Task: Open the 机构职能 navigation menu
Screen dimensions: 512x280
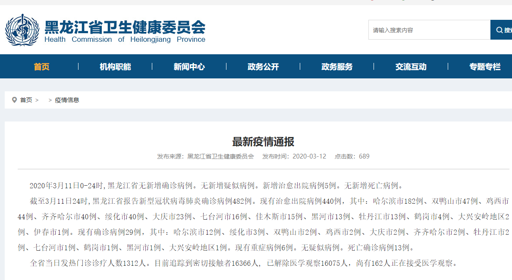Action: 115,67
